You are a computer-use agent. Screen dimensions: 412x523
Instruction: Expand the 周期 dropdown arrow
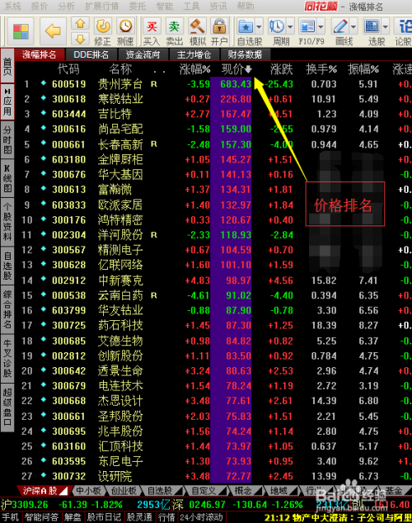pyautogui.click(x=290, y=26)
